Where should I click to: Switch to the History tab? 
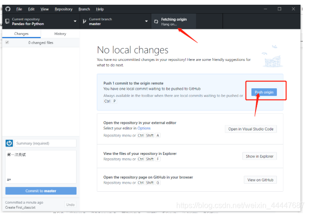(60, 34)
